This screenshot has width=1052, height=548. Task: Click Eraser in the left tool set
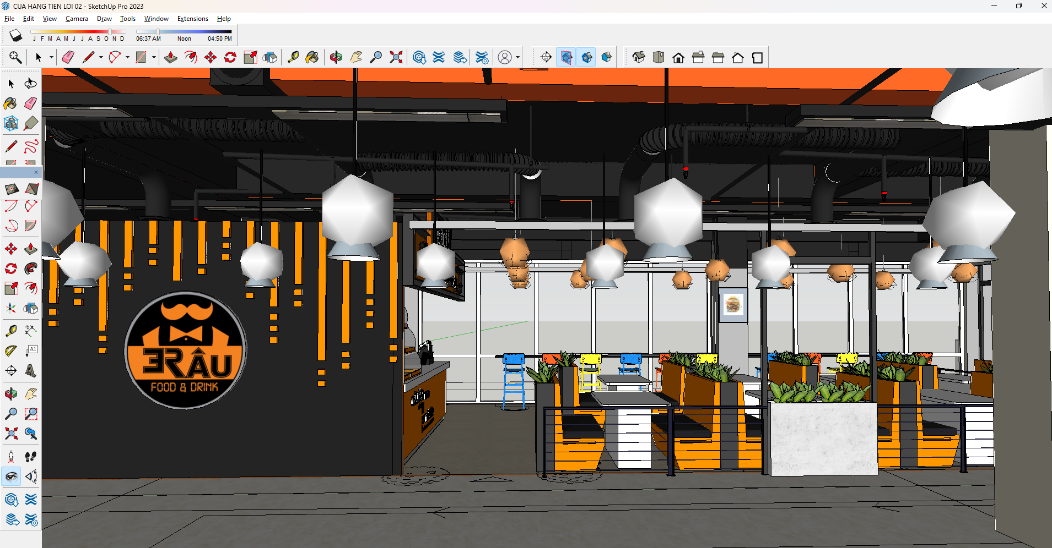31,103
